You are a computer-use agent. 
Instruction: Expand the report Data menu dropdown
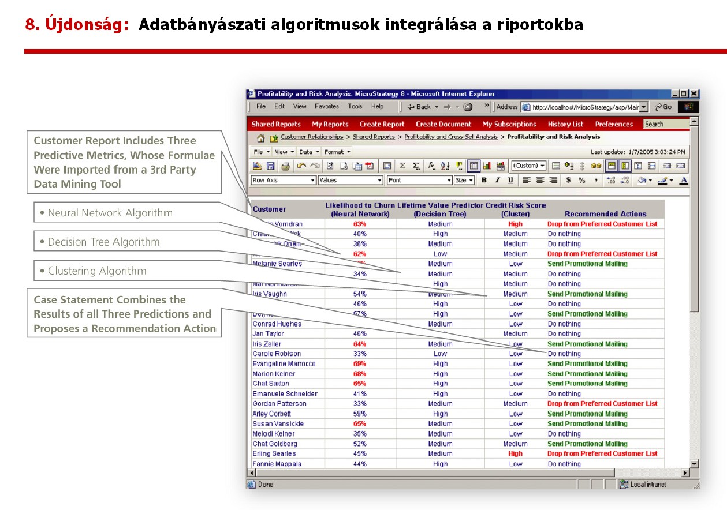pyautogui.click(x=310, y=152)
